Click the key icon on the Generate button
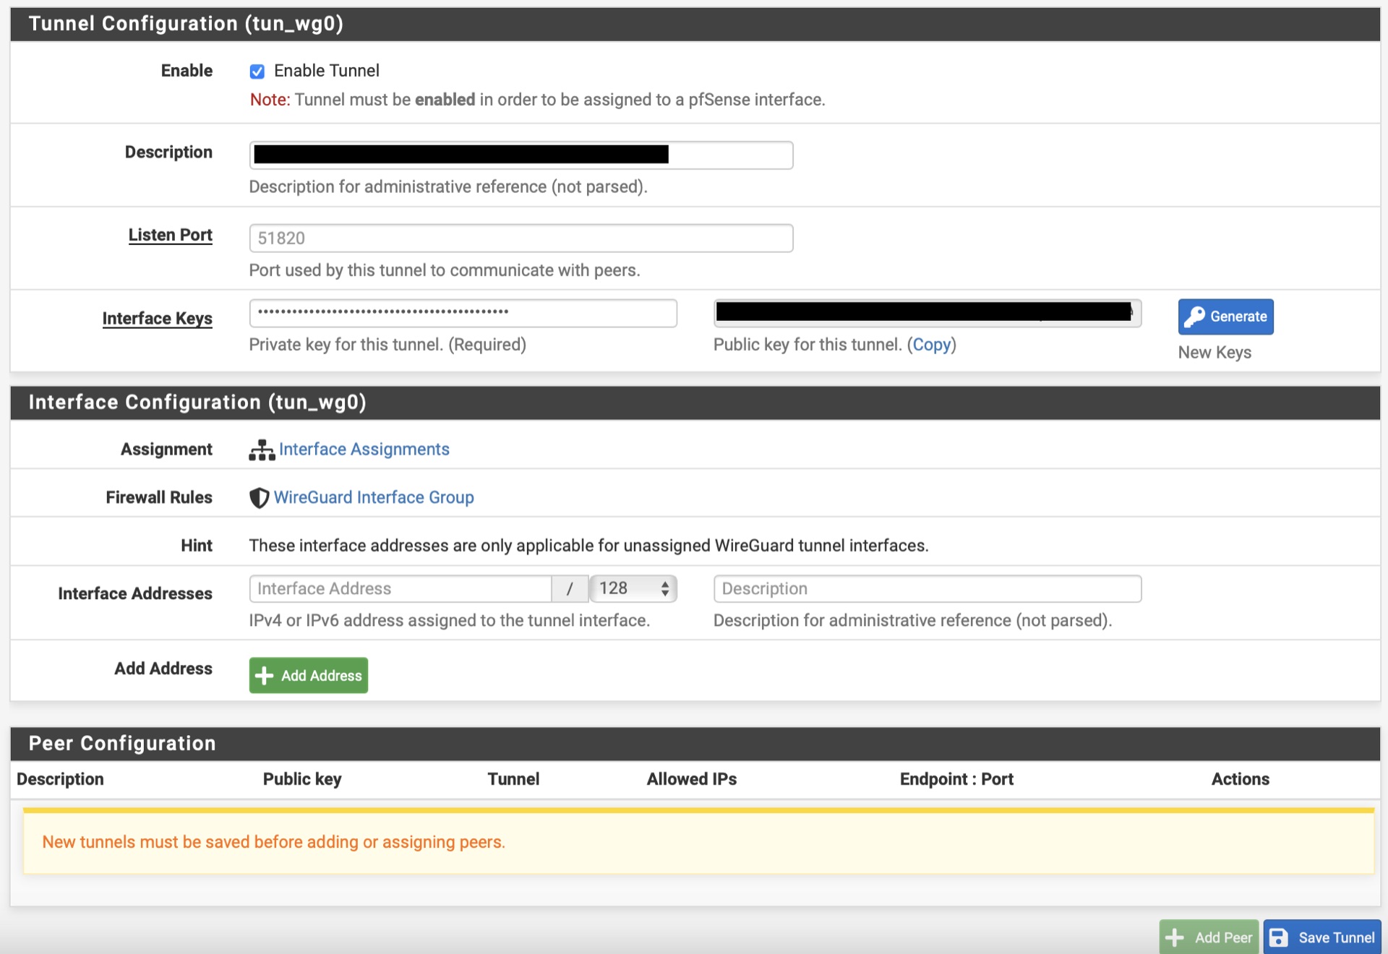The image size is (1388, 954). 1196,317
